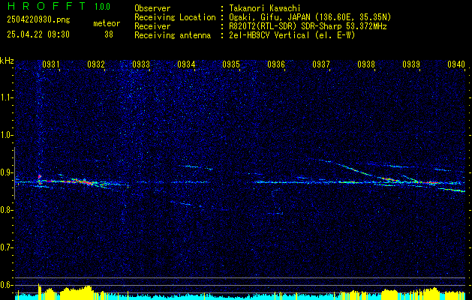Image resolution: width=472 pixels, height=300 pixels.
Task: Click the 1.1 kHz axis label
Action: [6, 97]
